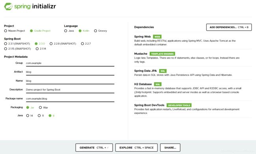Click the SQL badge beside Spring Data JPA
The height and width of the screenshot is (154, 256).
163,71
